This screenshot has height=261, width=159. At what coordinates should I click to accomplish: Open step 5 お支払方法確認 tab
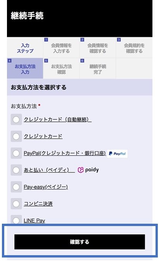[x=62, y=69]
